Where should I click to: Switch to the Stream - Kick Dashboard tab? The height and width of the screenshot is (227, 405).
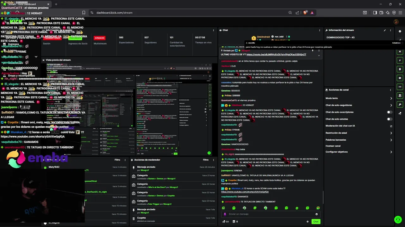(x=27, y=4)
